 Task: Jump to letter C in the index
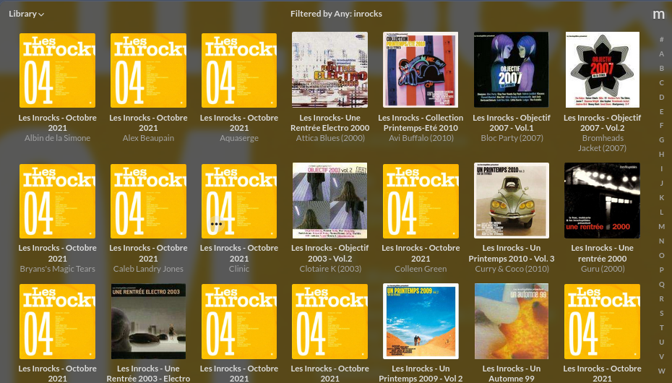662,82
